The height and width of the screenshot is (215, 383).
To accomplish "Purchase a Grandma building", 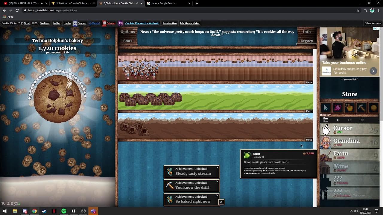I will click(350, 142).
